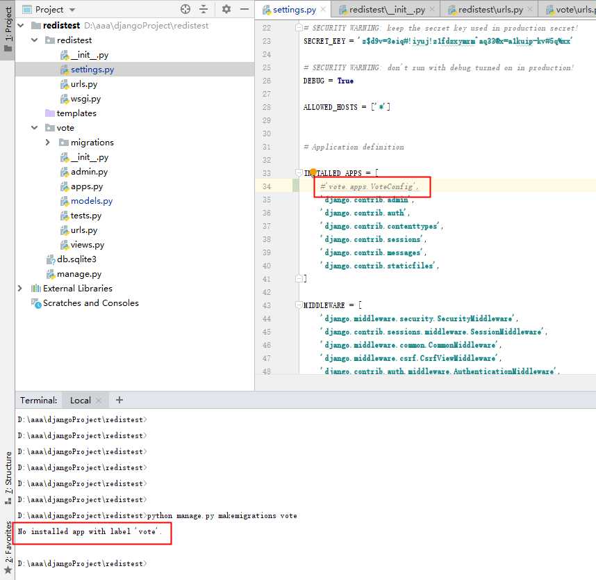Click gutter line number 34
This screenshot has height=580, width=596.
tap(267, 186)
